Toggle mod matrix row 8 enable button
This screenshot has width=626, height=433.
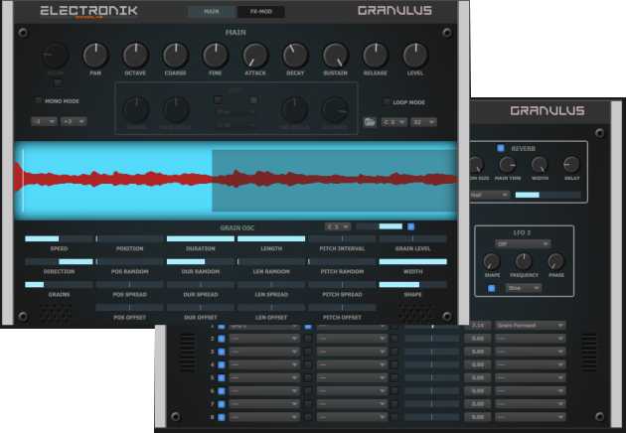tap(222, 417)
